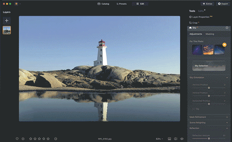Viewport: 232px width, 142px height.
Task: Adjust the Reflection Amount slider
Action: pos(209,139)
